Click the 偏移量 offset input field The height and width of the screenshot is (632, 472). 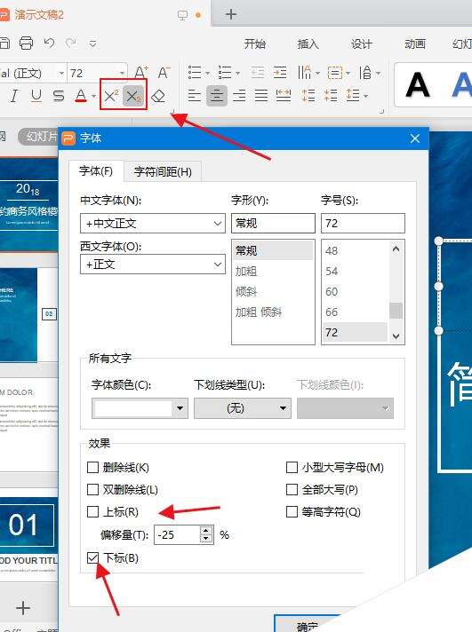pyautogui.click(x=177, y=535)
